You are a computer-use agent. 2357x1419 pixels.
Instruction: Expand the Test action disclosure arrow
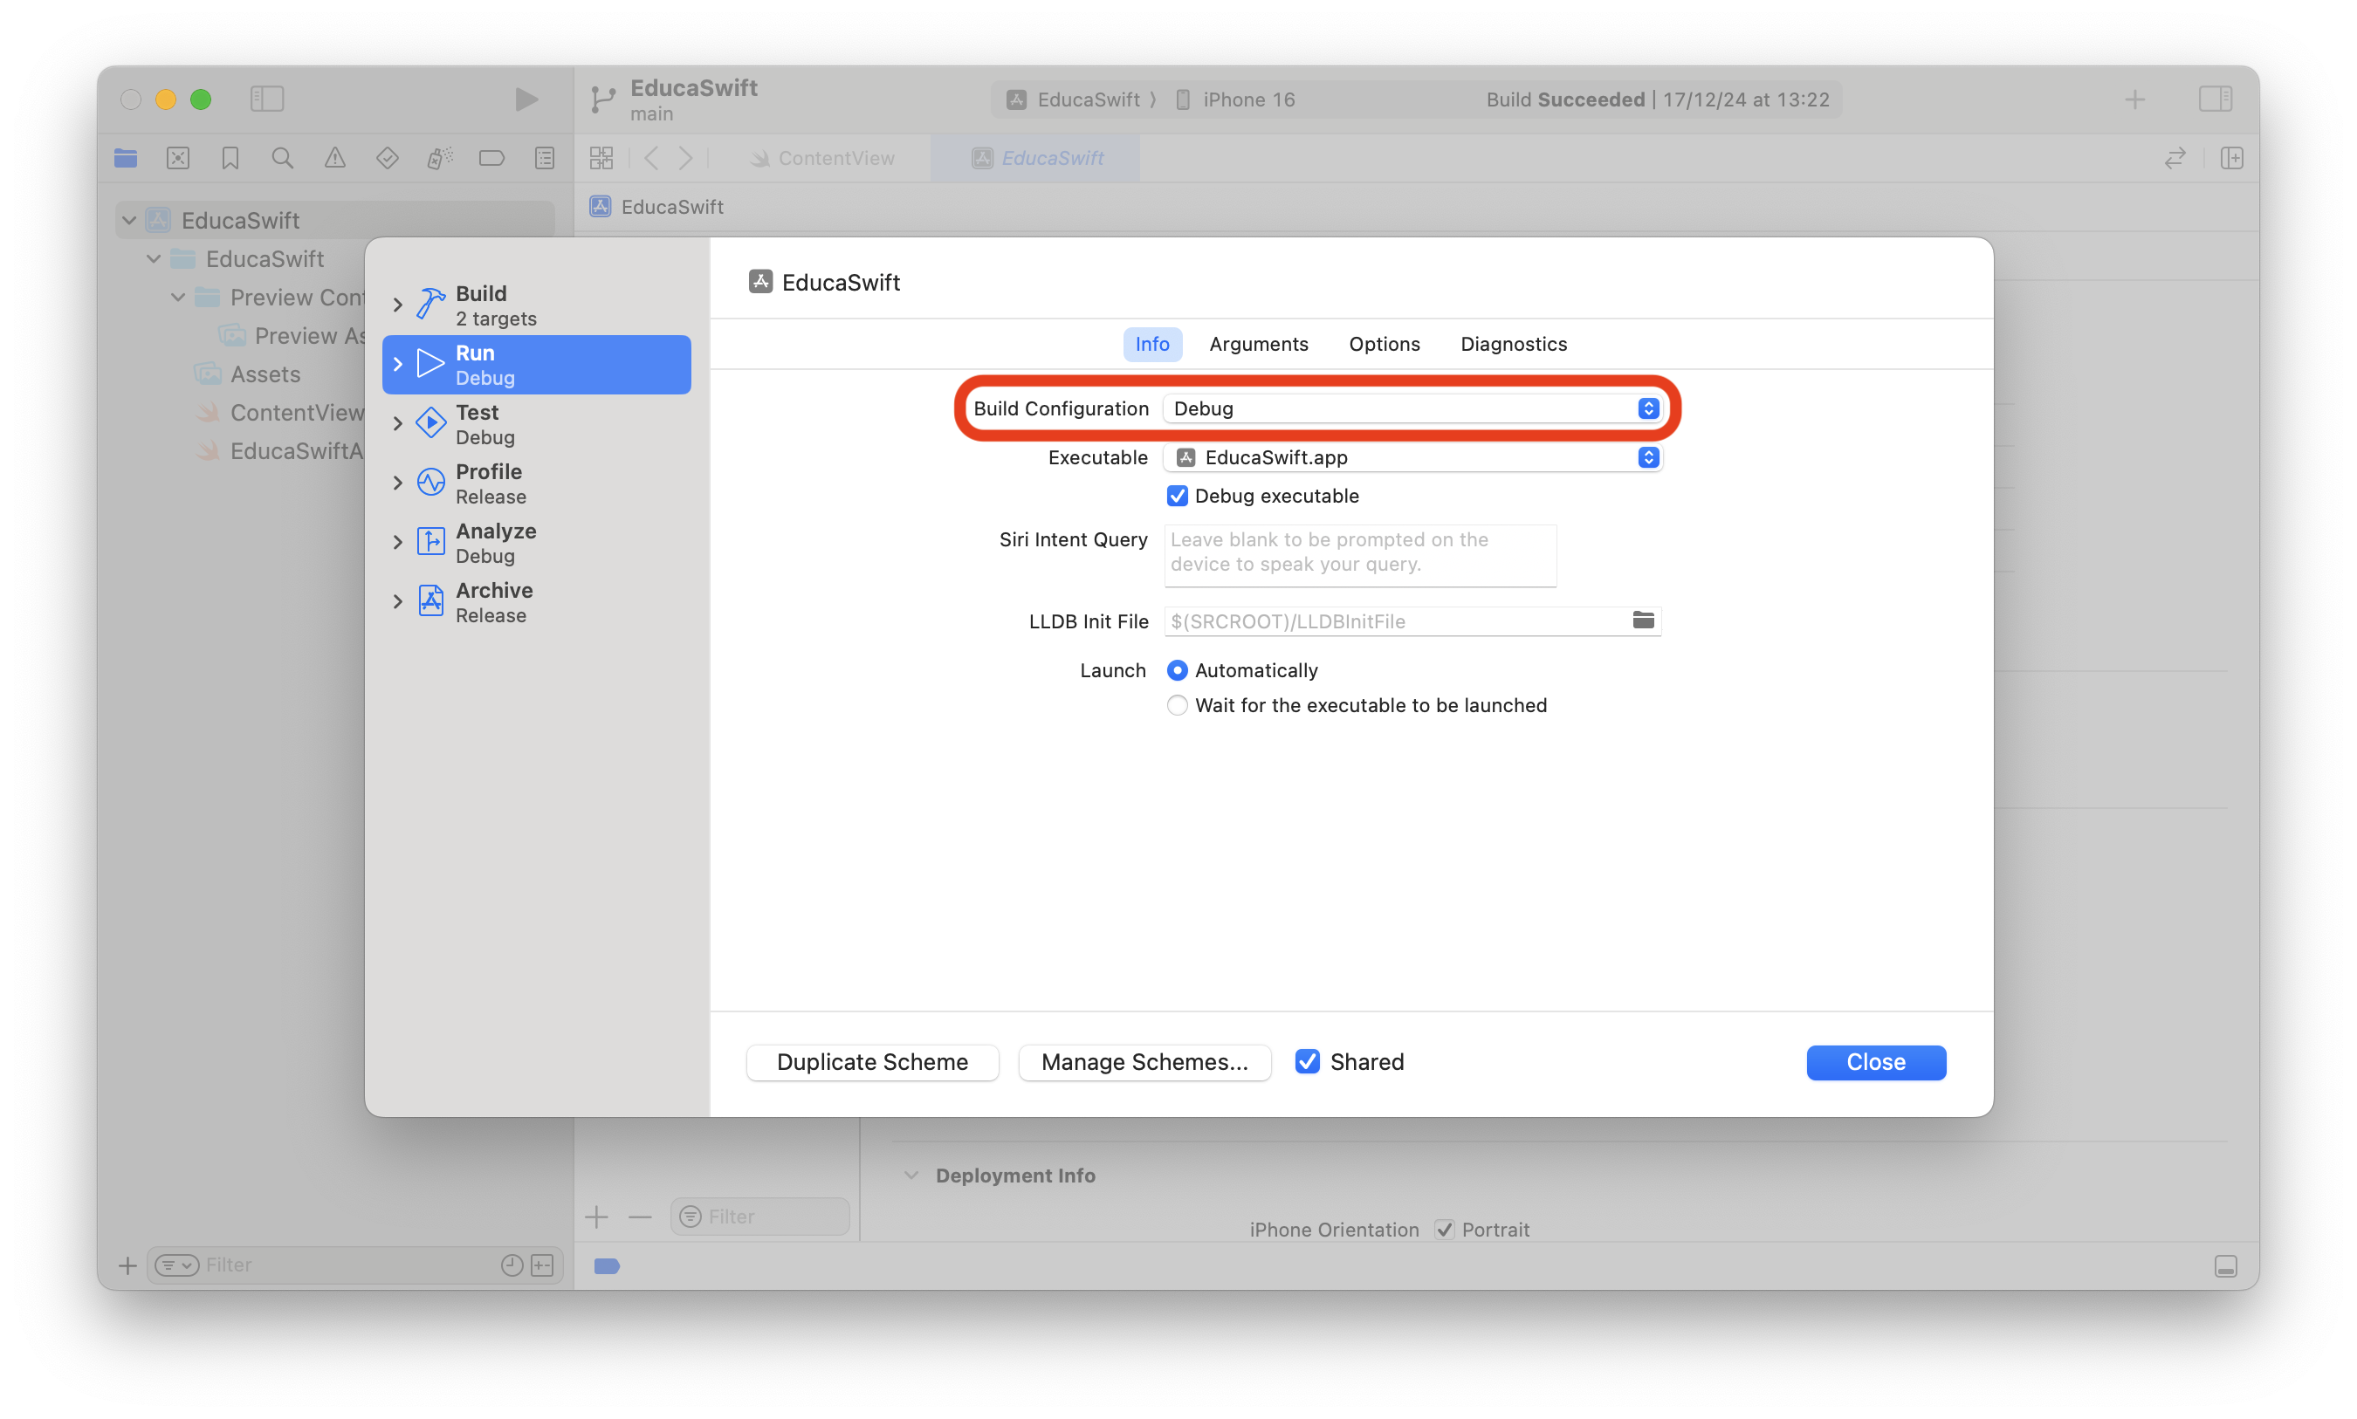[x=398, y=423]
